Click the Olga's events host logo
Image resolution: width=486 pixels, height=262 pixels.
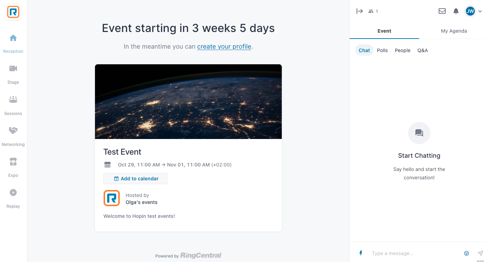(112, 198)
